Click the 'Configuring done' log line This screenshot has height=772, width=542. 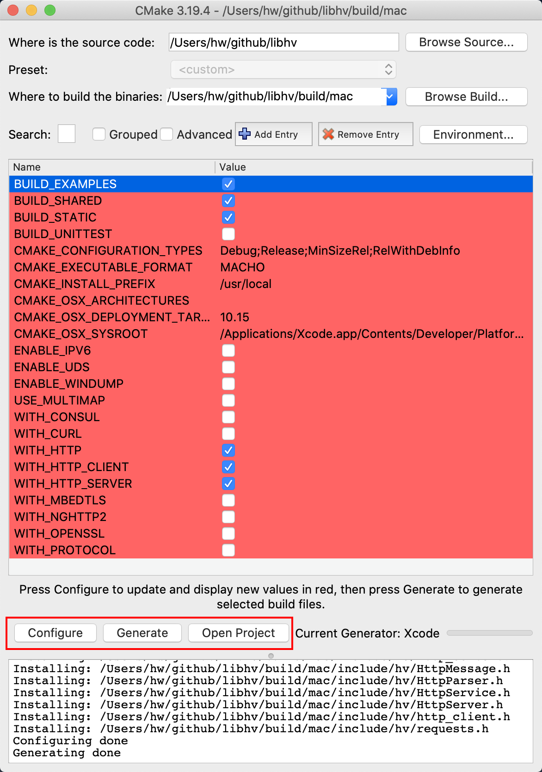coord(70,741)
